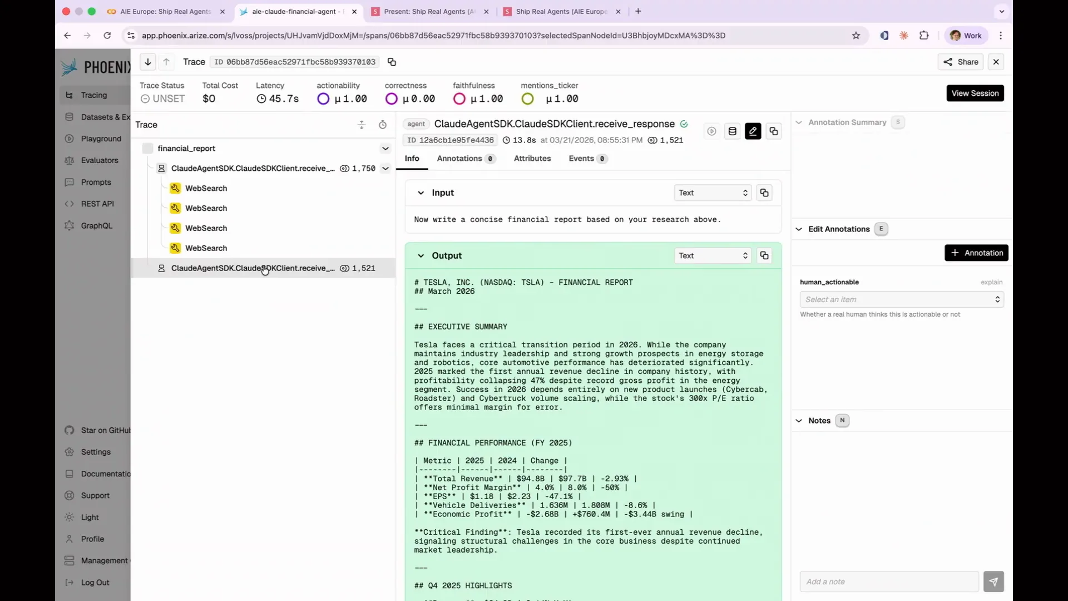The image size is (1068, 601).
Task: Go to the next trace arrow
Action: click(x=148, y=62)
